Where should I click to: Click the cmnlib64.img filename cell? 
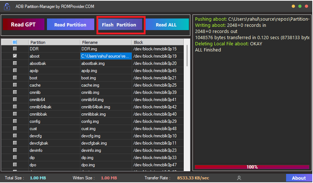point(106,100)
